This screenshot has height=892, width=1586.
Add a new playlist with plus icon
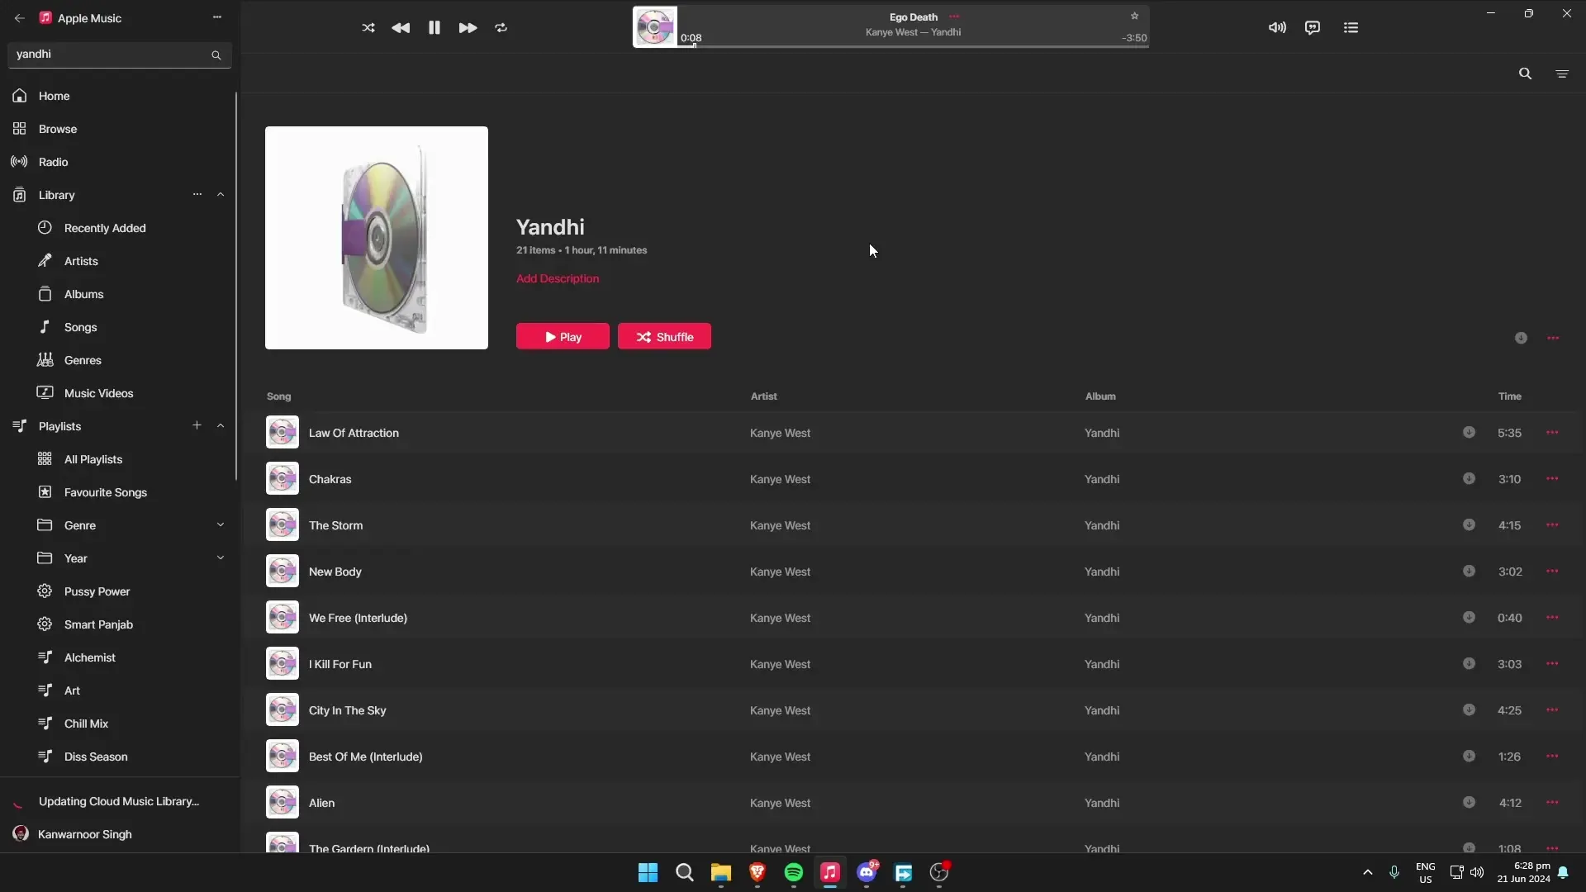point(197,425)
